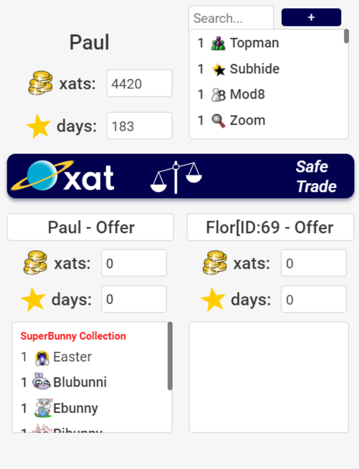Click the gold coins icon beside Paul's xats balance

click(40, 83)
